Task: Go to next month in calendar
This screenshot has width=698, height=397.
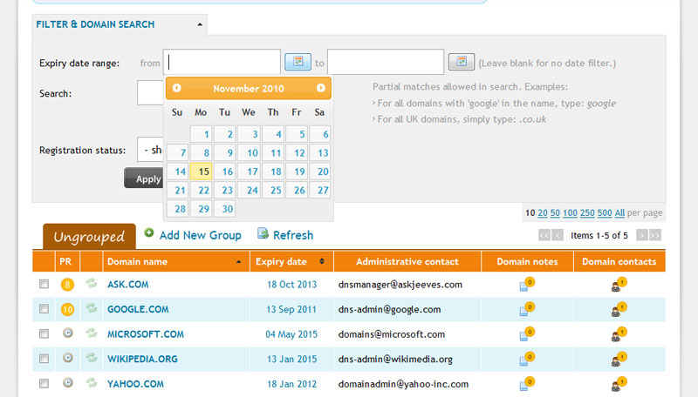Action: point(320,88)
